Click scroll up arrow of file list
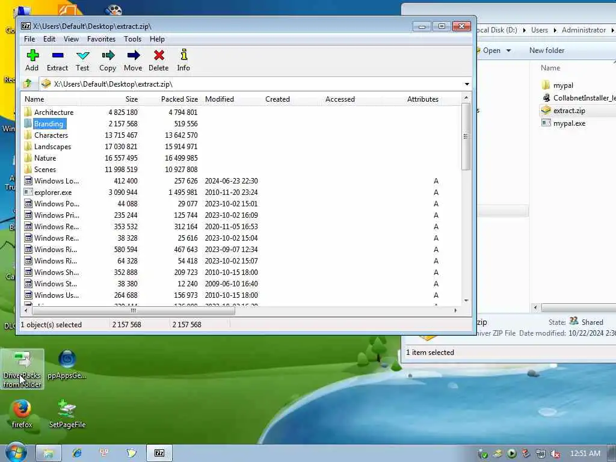616x462 pixels. [x=466, y=98]
